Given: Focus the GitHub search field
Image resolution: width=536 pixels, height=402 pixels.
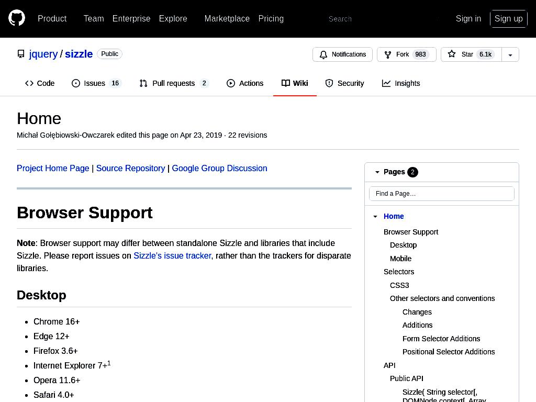Looking at the screenshot, I should click(382, 19).
